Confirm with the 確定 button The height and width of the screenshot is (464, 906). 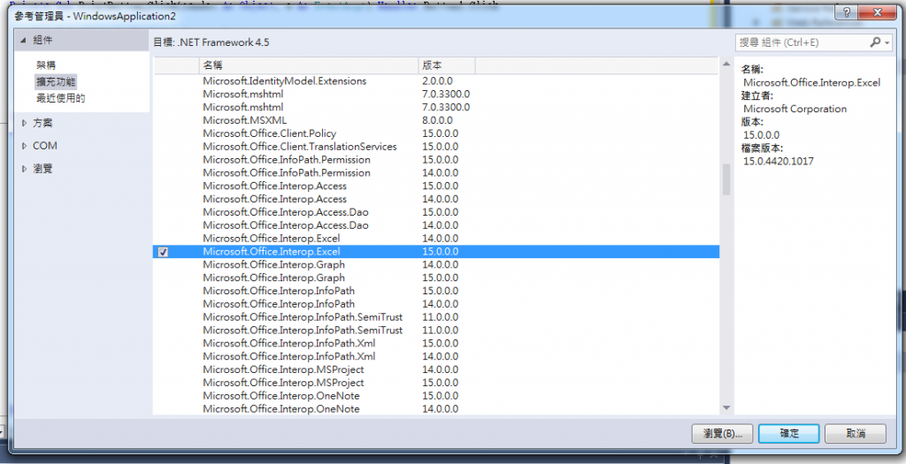tap(788, 433)
